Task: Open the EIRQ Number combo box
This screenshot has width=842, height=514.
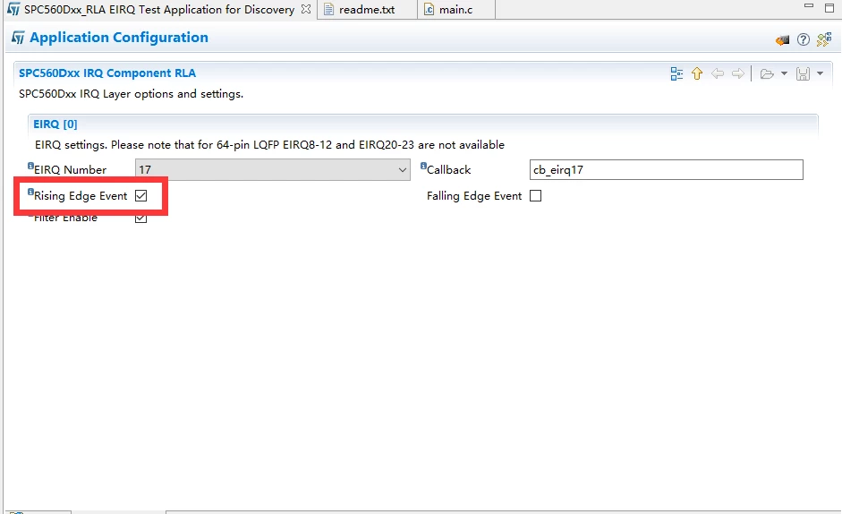Action: (272, 170)
